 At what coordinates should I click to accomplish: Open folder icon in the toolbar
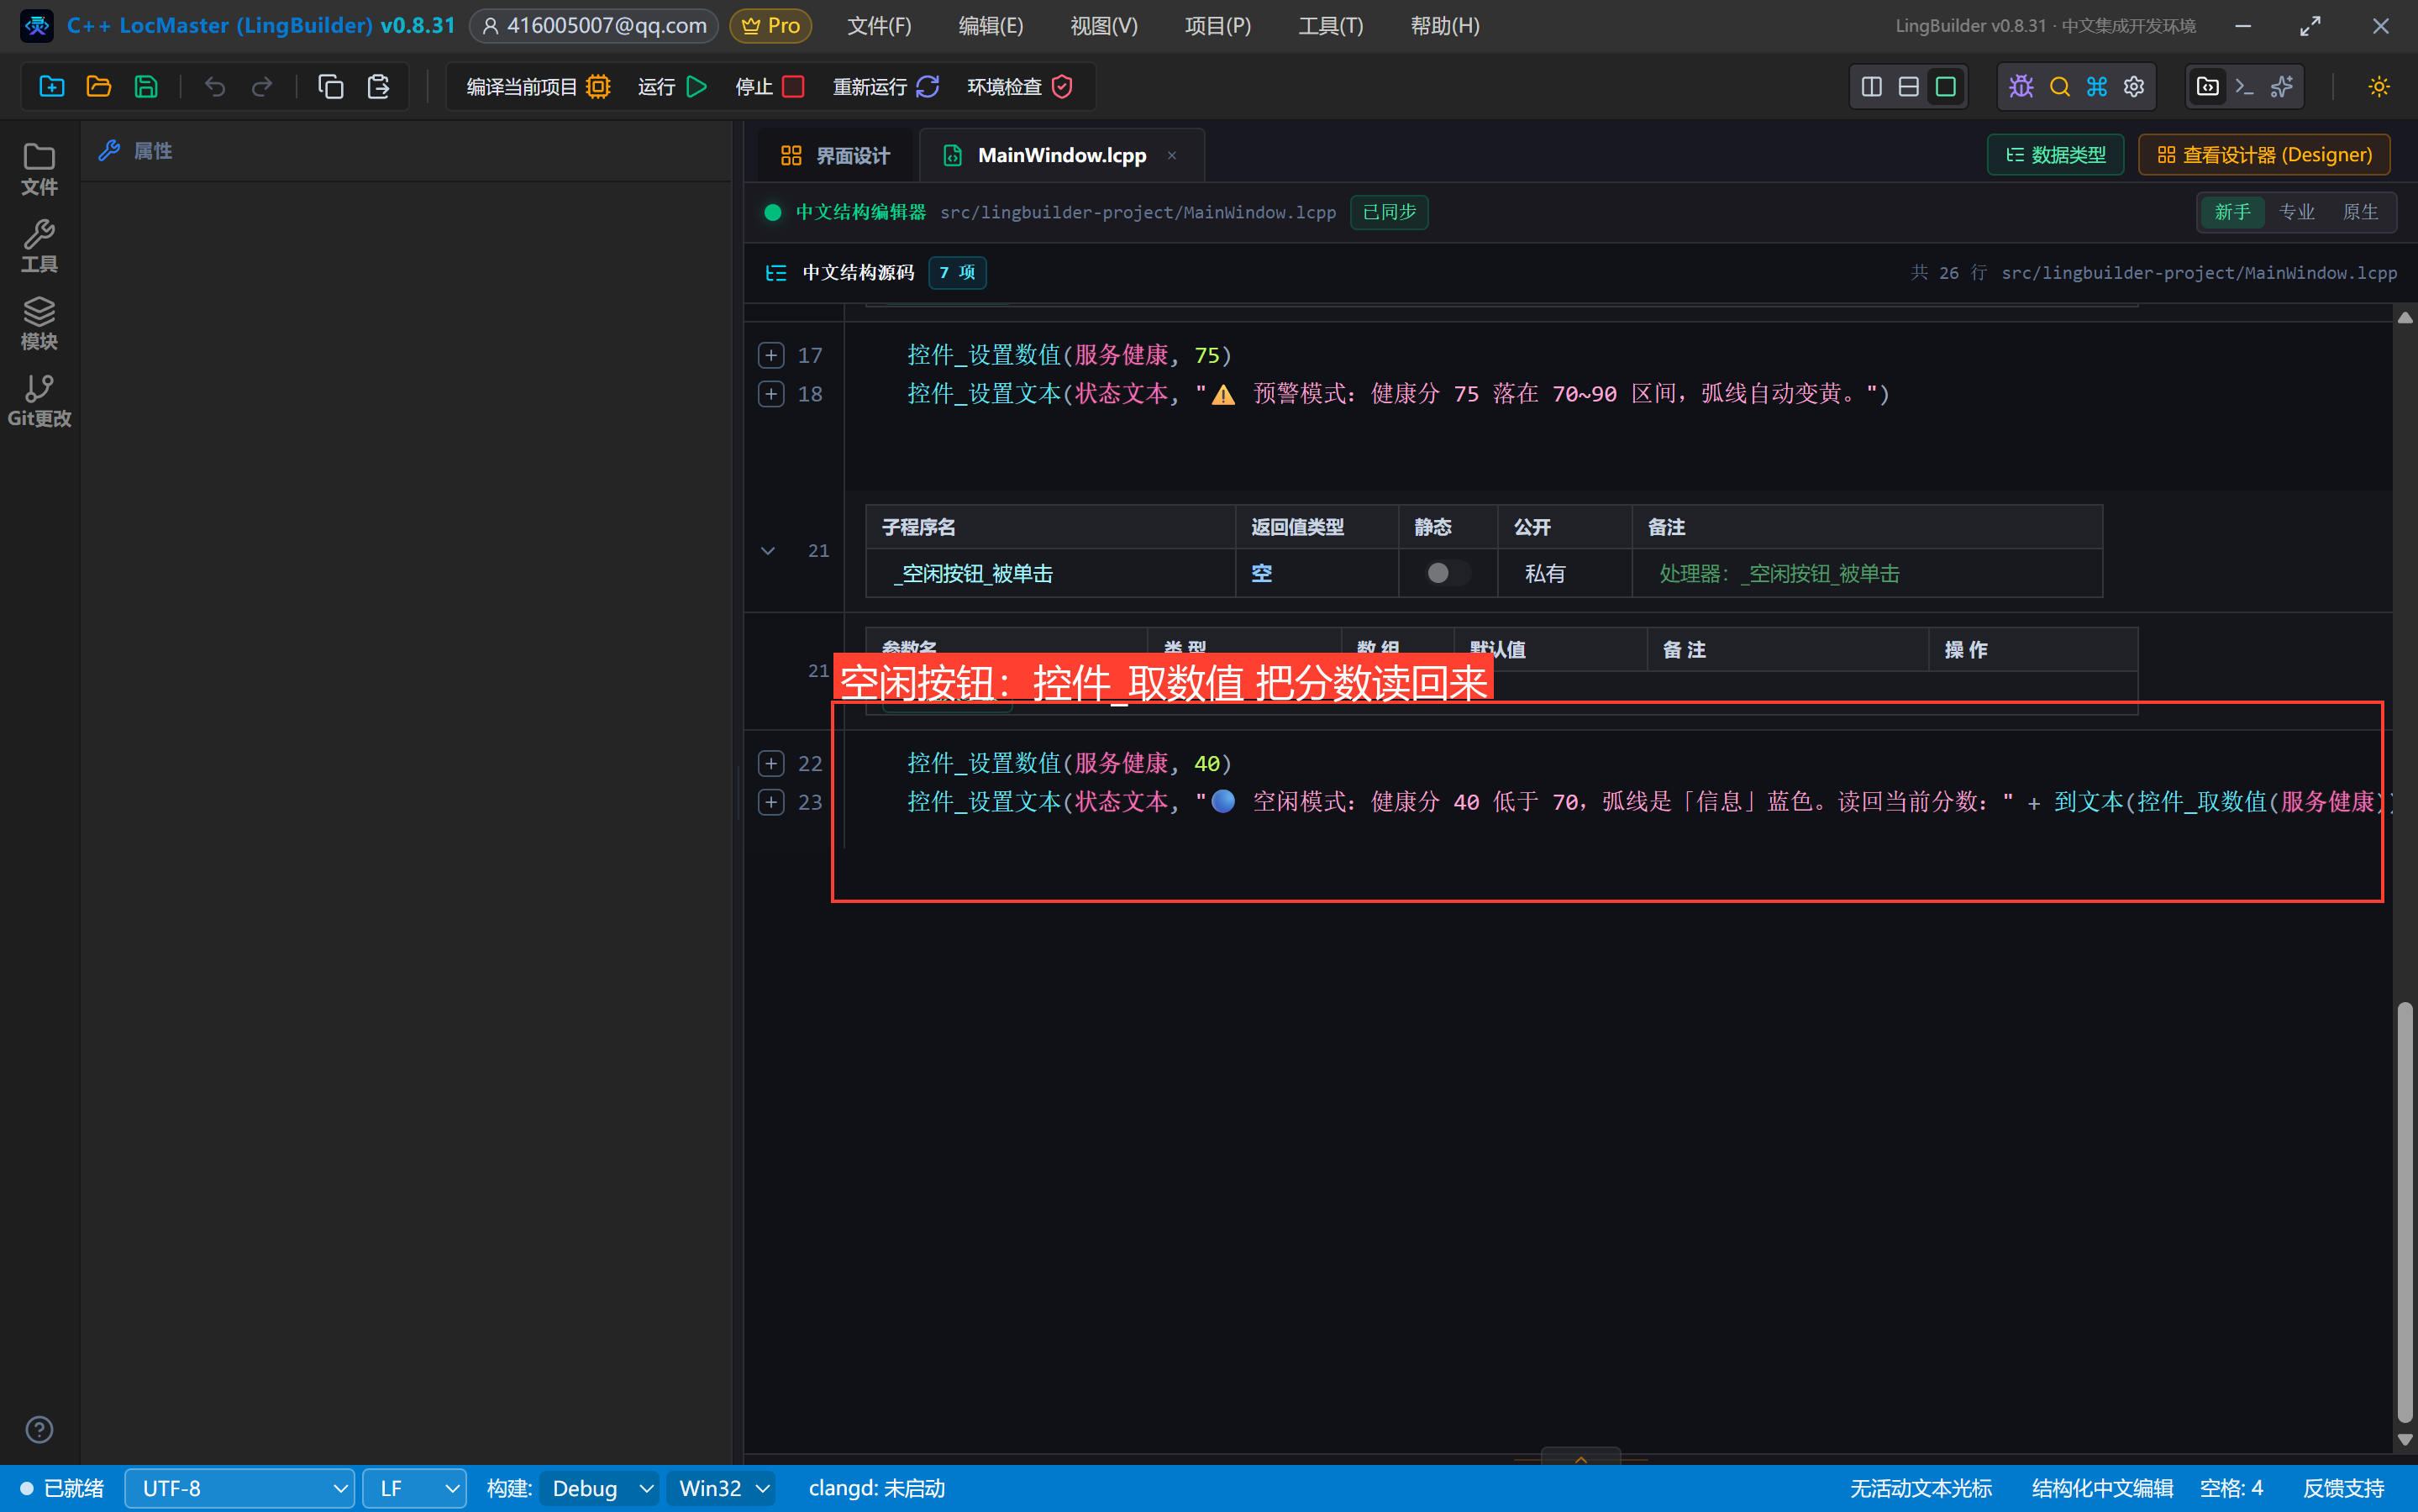(99, 87)
